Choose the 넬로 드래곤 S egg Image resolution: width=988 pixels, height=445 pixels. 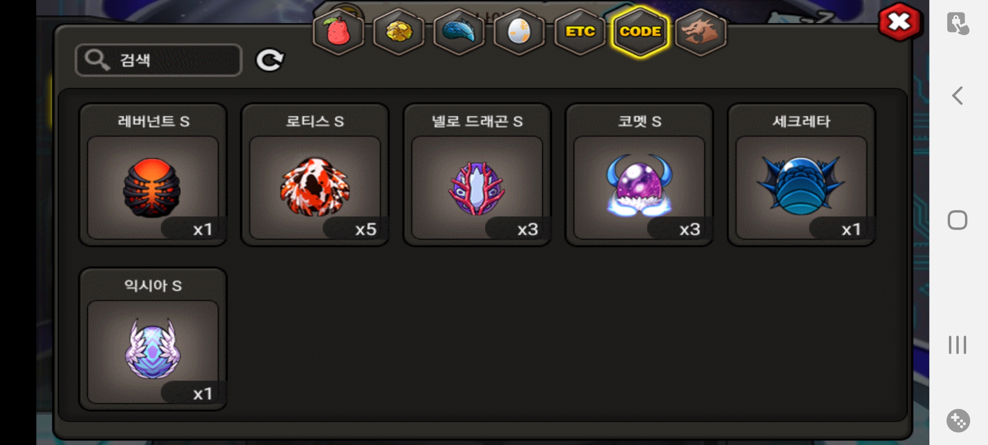tap(477, 175)
